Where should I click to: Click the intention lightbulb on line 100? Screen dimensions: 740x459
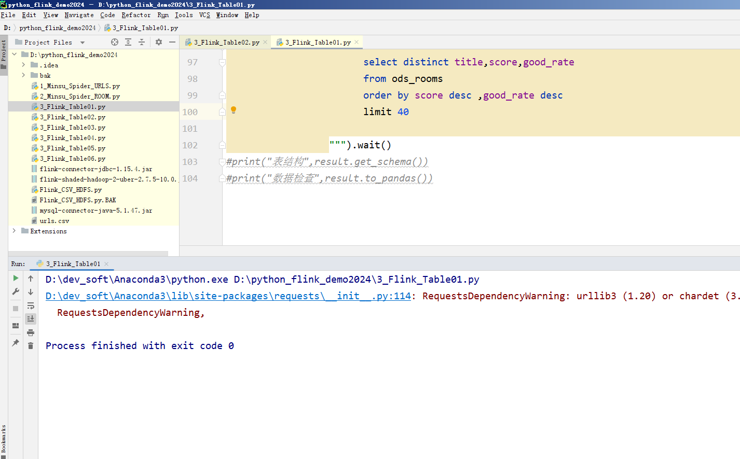[234, 110]
